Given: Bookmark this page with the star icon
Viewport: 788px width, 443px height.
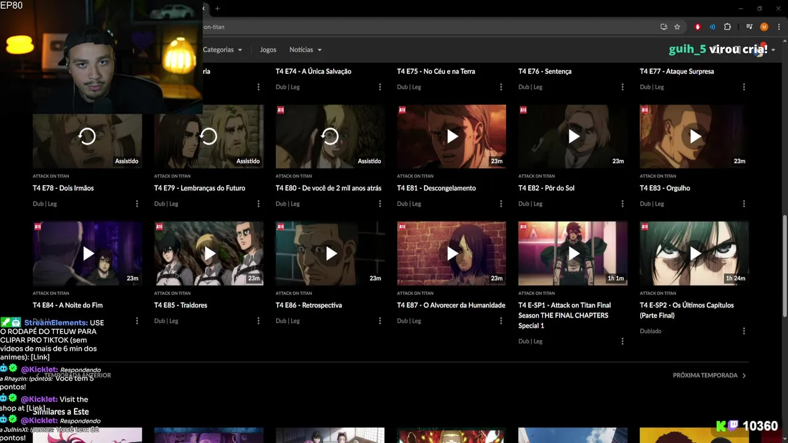Looking at the screenshot, I should coord(677,27).
